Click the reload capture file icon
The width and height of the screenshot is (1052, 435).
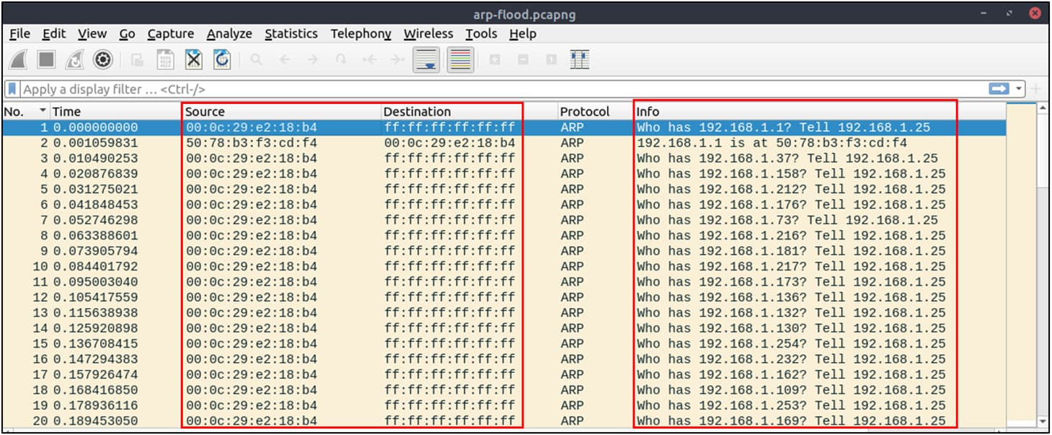click(222, 60)
